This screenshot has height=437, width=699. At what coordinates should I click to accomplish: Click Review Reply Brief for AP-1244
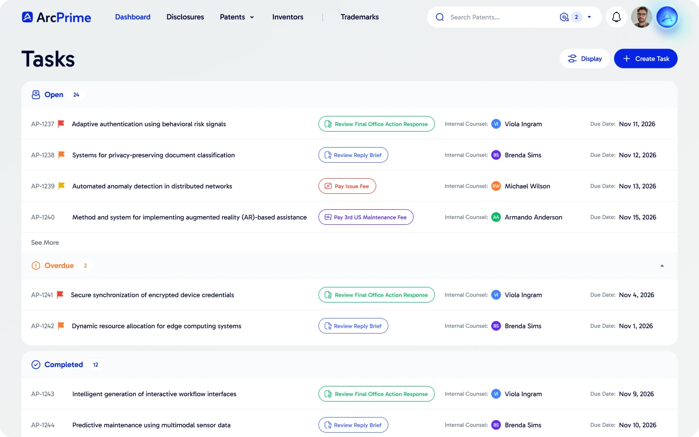click(353, 425)
